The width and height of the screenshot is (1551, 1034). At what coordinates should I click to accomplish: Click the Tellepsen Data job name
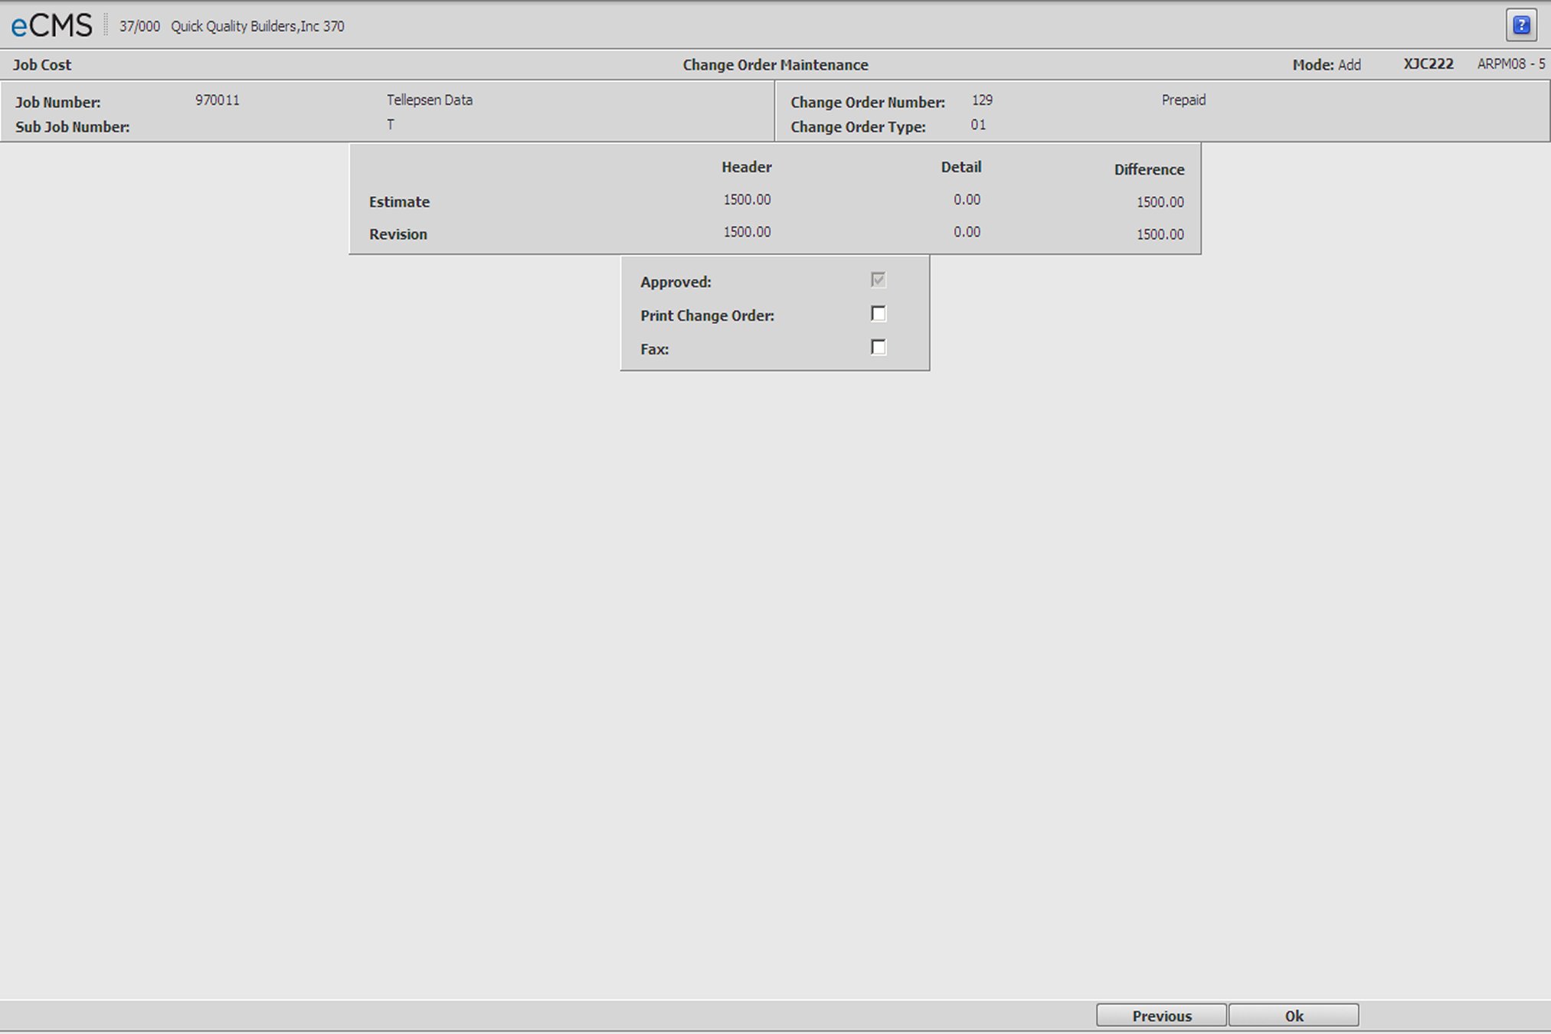[429, 100]
